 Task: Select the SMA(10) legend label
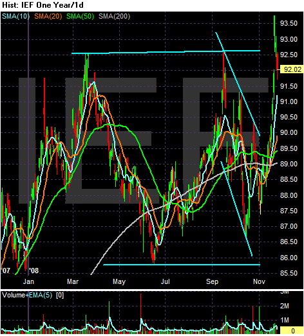15,16
